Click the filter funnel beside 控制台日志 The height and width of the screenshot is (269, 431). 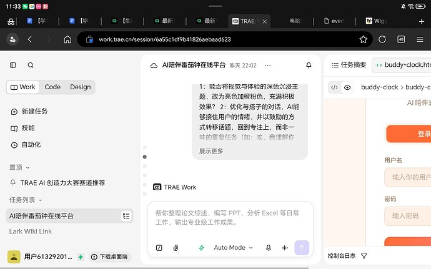[x=364, y=256]
